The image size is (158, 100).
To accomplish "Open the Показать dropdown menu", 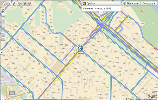I will coord(149,4).
